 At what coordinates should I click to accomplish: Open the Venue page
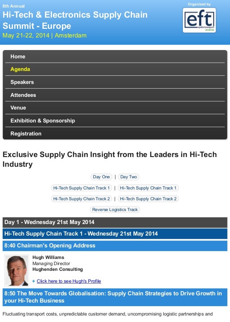pyautogui.click(x=115, y=108)
